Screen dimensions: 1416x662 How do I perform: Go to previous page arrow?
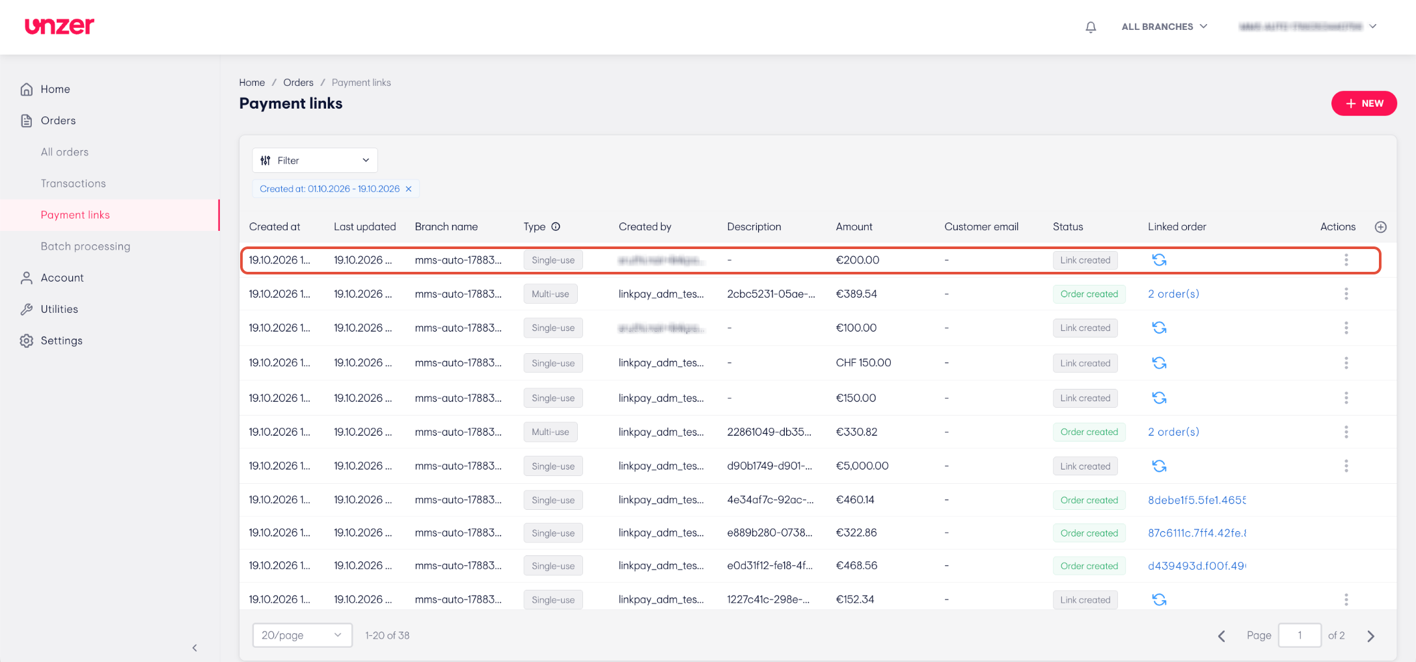pyautogui.click(x=1221, y=636)
